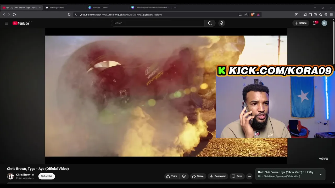Screen dimensions: 335x188
Task: Bookmark this page in browser
Action: [x=69, y=15]
